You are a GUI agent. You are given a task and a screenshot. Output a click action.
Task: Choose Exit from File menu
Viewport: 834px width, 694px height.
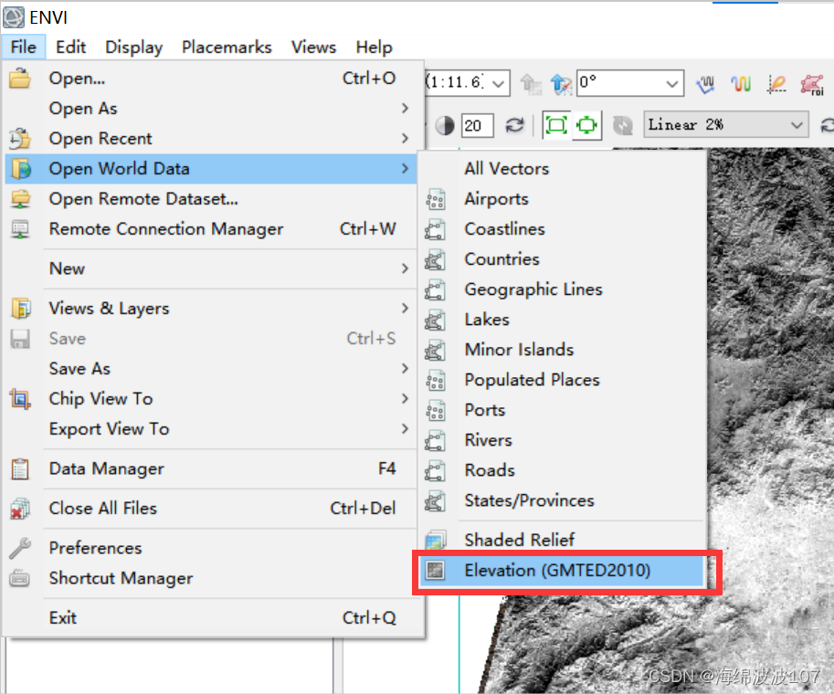(211, 618)
